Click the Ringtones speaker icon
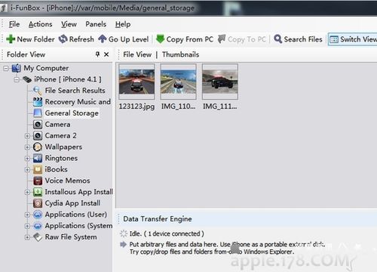 click(x=38, y=158)
